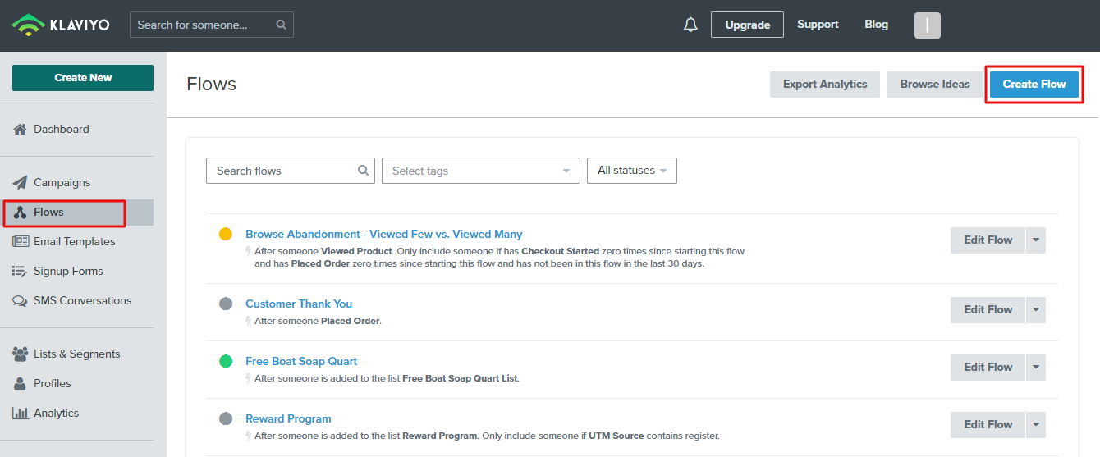Navigate to Email Templates section
1100x457 pixels.
pyautogui.click(x=74, y=241)
